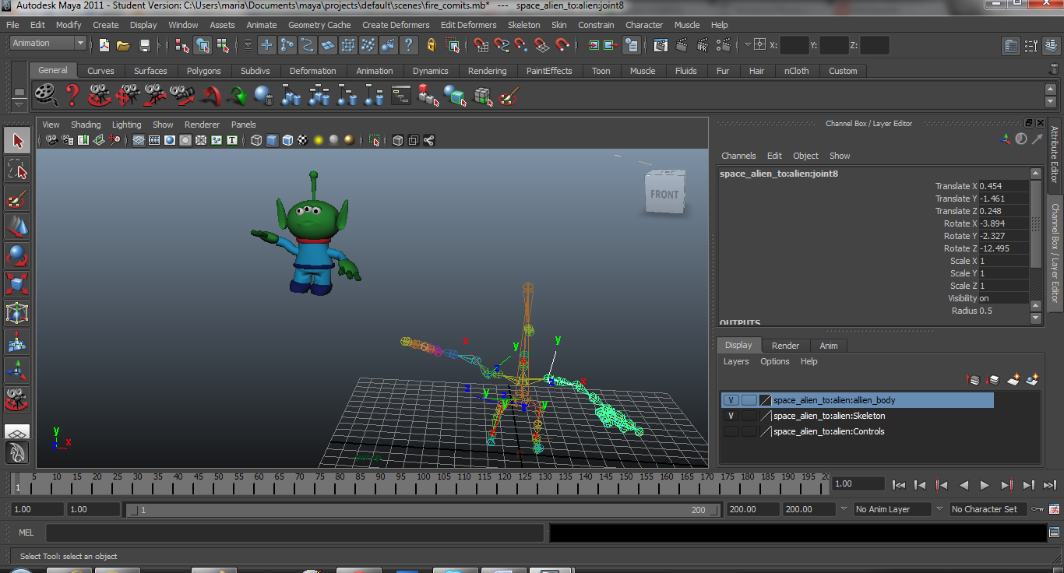Image resolution: width=1064 pixels, height=573 pixels.
Task: Click the Play Backwards button
Action: 964,485
